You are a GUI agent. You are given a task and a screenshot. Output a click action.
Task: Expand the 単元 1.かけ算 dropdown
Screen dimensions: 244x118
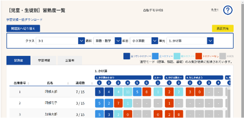190,41
